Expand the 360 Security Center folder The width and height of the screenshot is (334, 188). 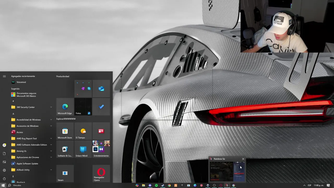pos(31,107)
